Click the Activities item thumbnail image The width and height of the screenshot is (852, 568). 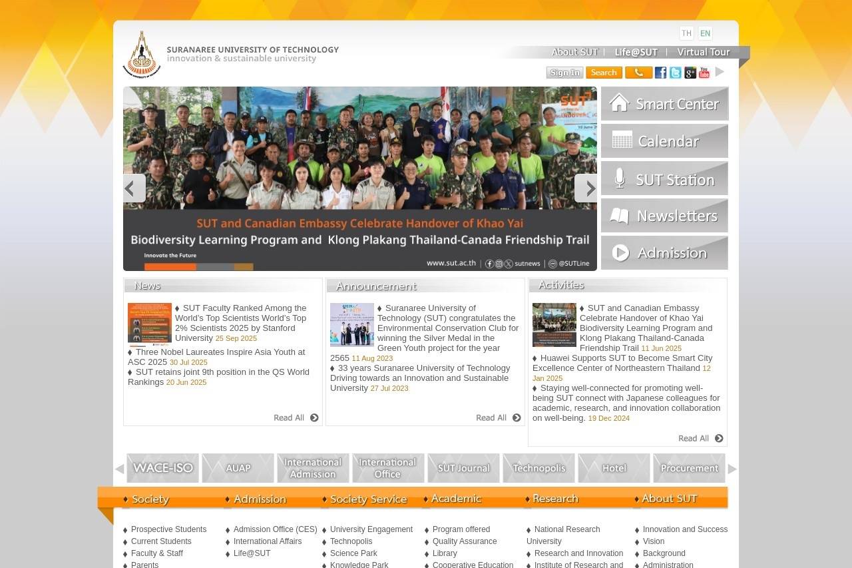(x=554, y=325)
